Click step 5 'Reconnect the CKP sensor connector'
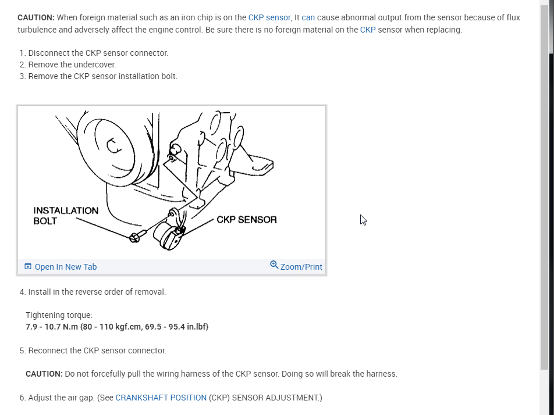 [97, 350]
